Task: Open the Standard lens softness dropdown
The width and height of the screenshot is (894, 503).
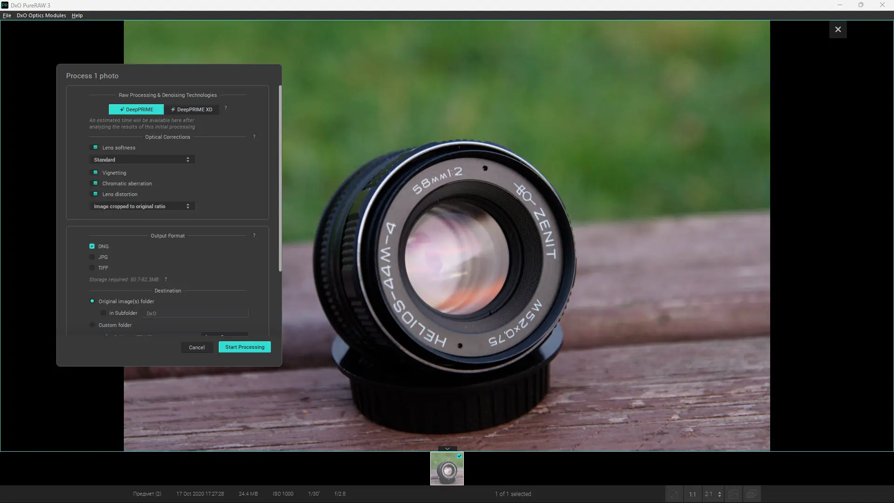Action: 142,160
